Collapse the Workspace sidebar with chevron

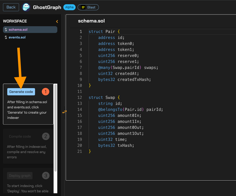point(57,21)
